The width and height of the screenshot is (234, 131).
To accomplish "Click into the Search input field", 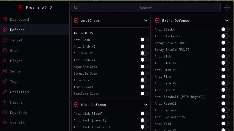I will click(x=146, y=8).
